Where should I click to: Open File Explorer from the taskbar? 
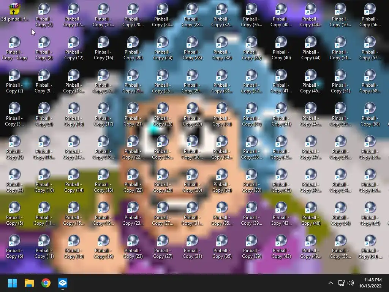pos(29,283)
